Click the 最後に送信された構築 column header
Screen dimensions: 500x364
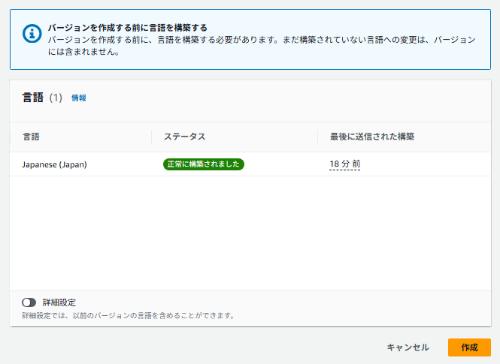tap(372, 137)
